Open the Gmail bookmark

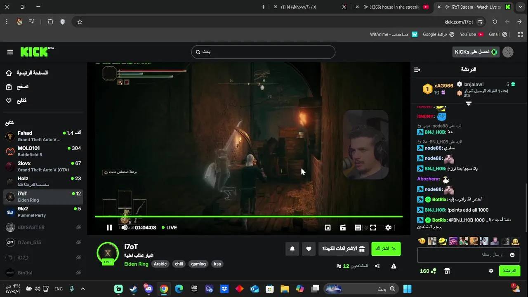coord(497,34)
